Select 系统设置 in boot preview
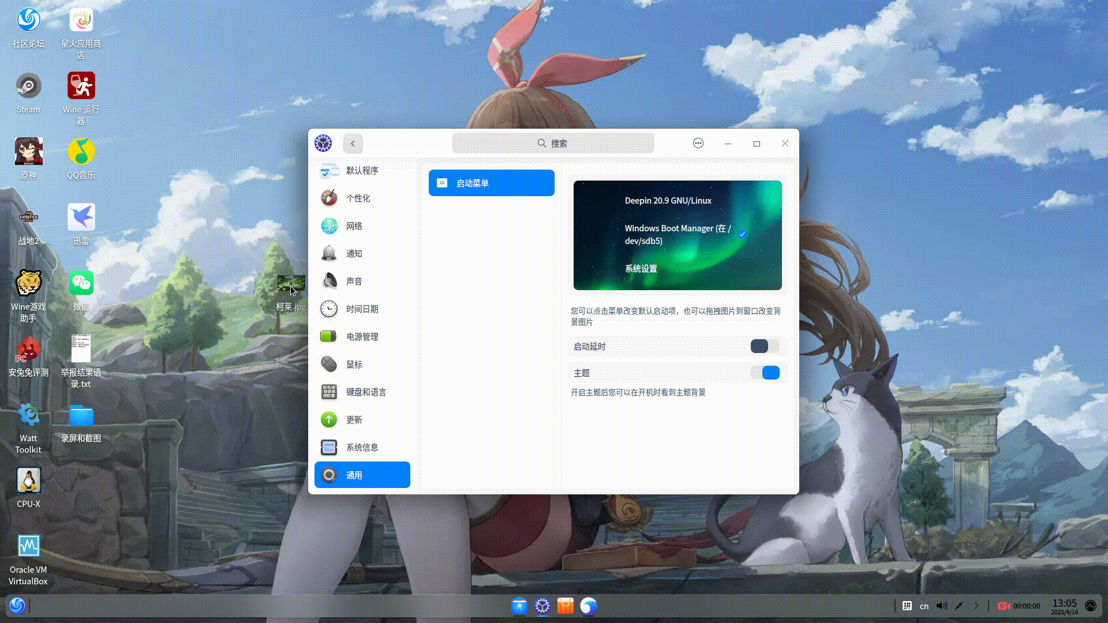This screenshot has width=1108, height=623. tap(642, 268)
